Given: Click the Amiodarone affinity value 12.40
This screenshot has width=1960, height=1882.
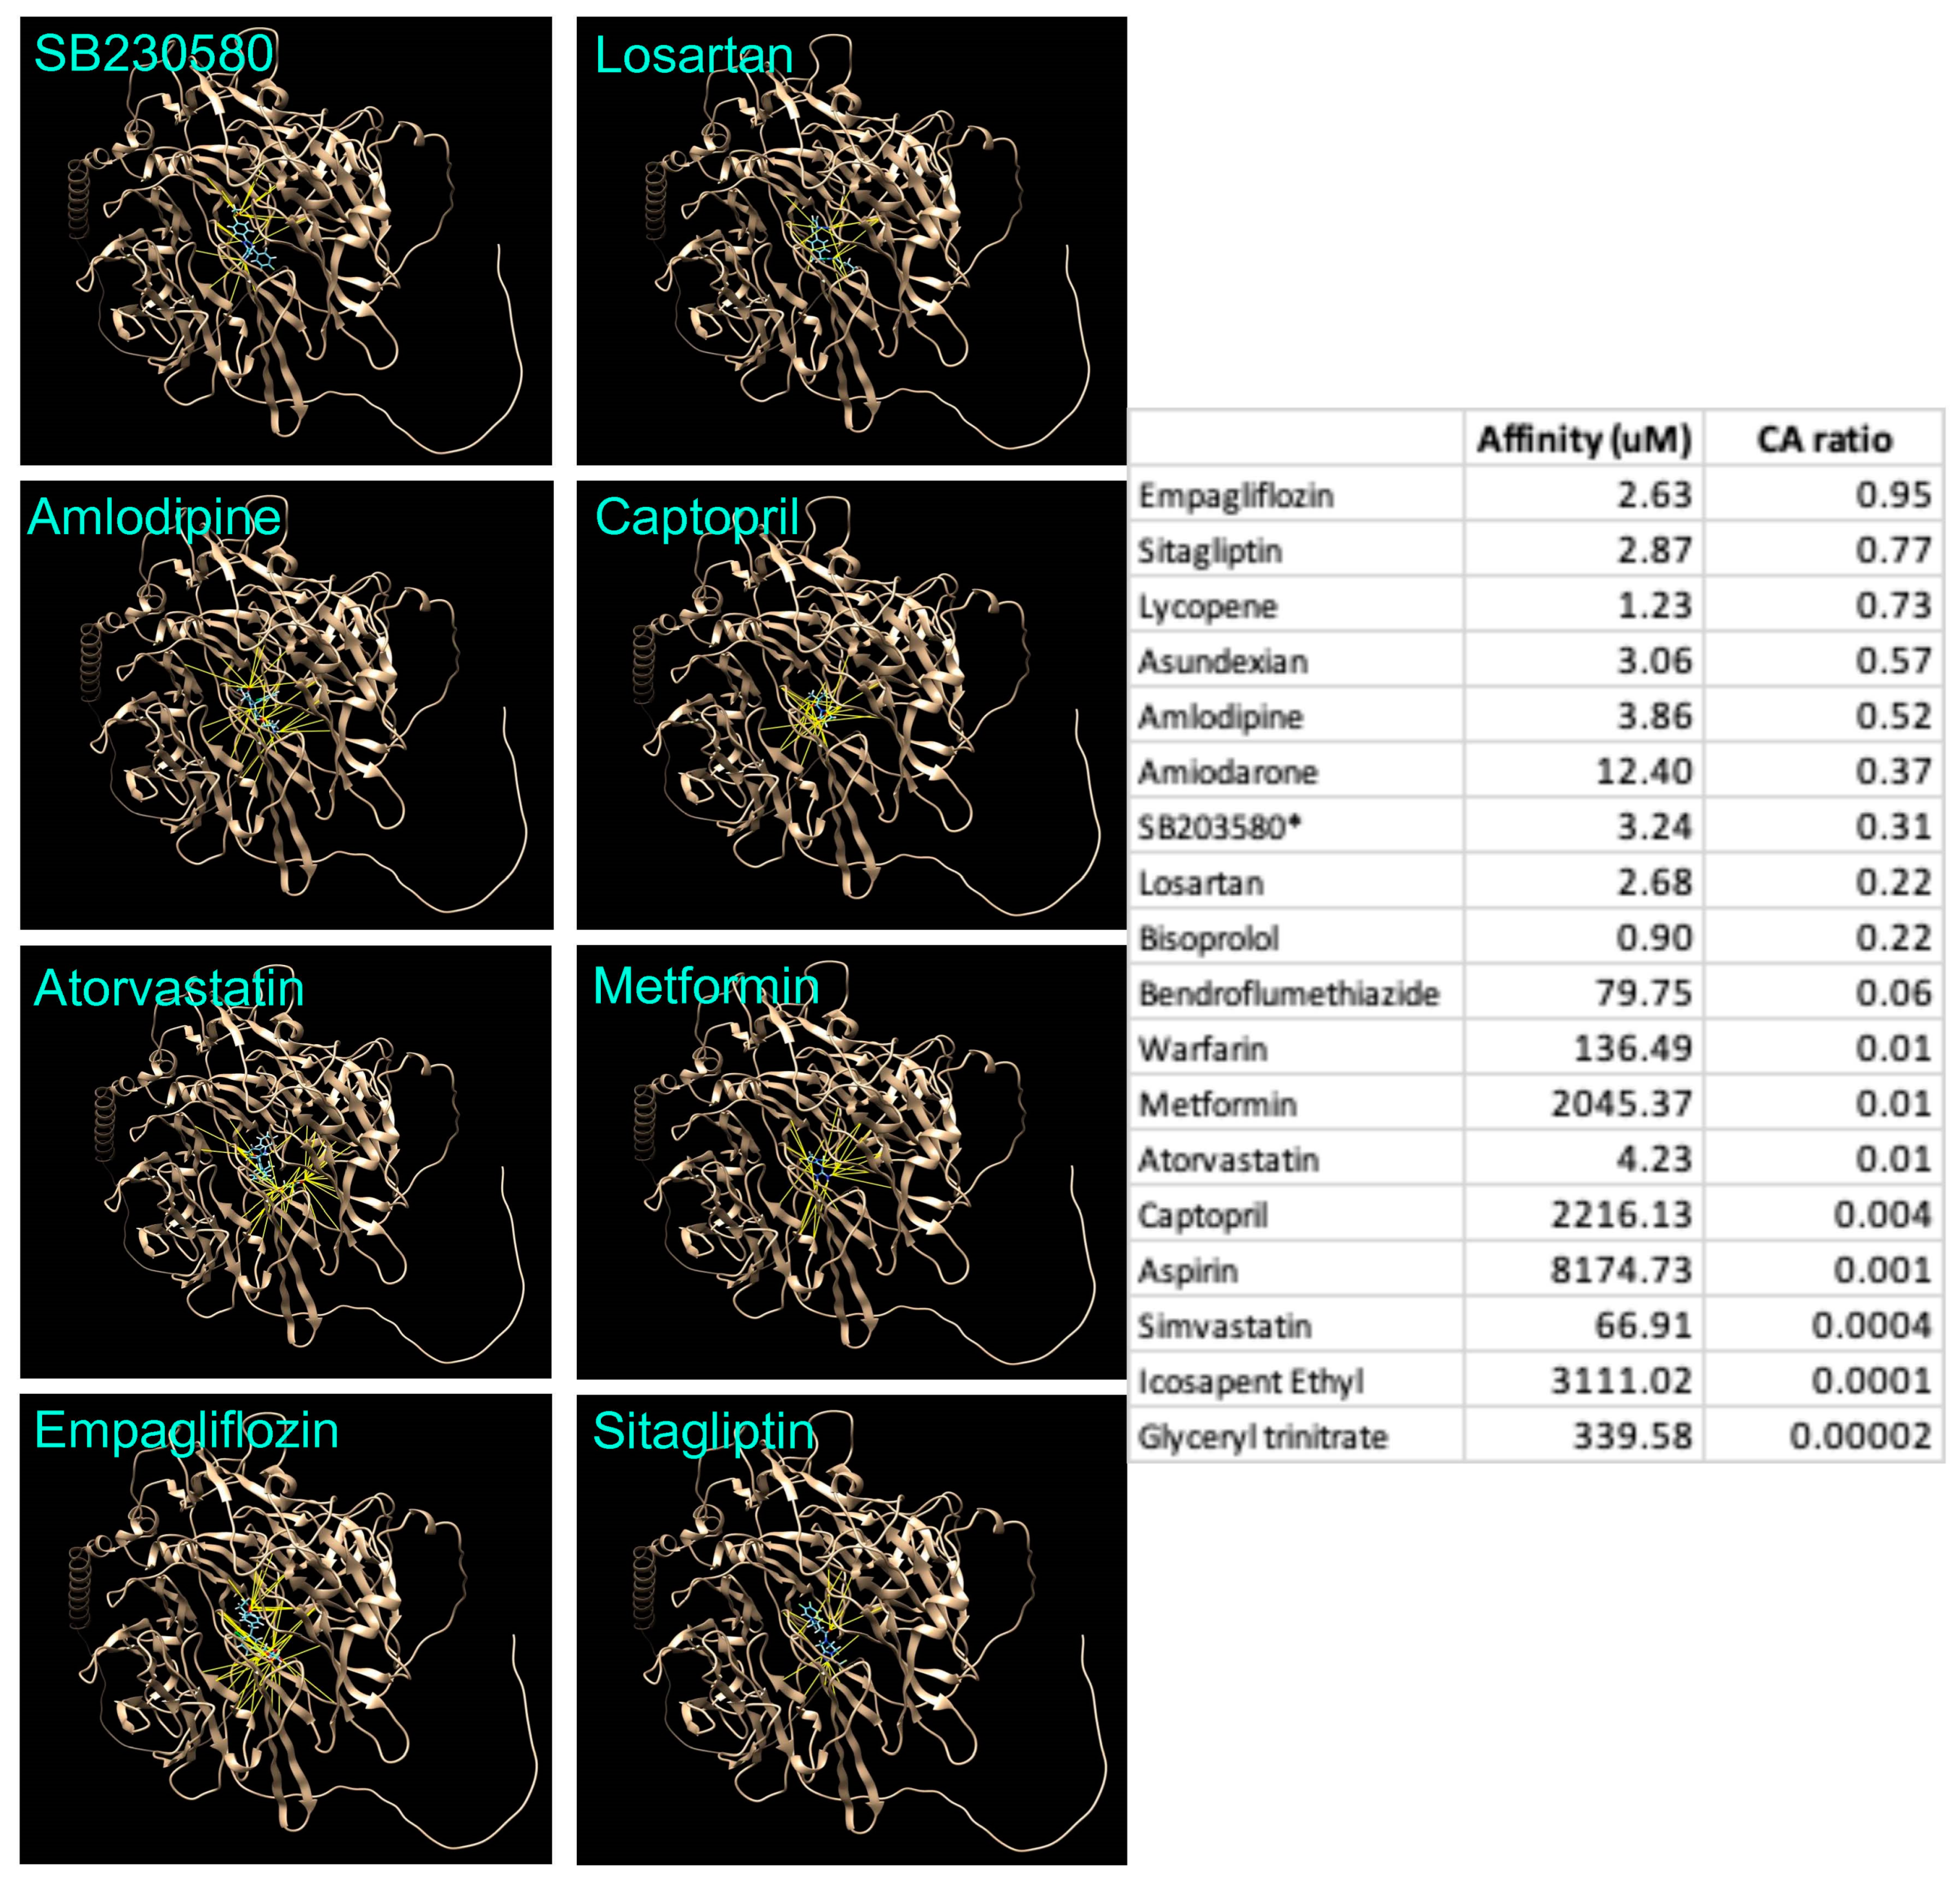Looking at the screenshot, I should [x=1643, y=771].
